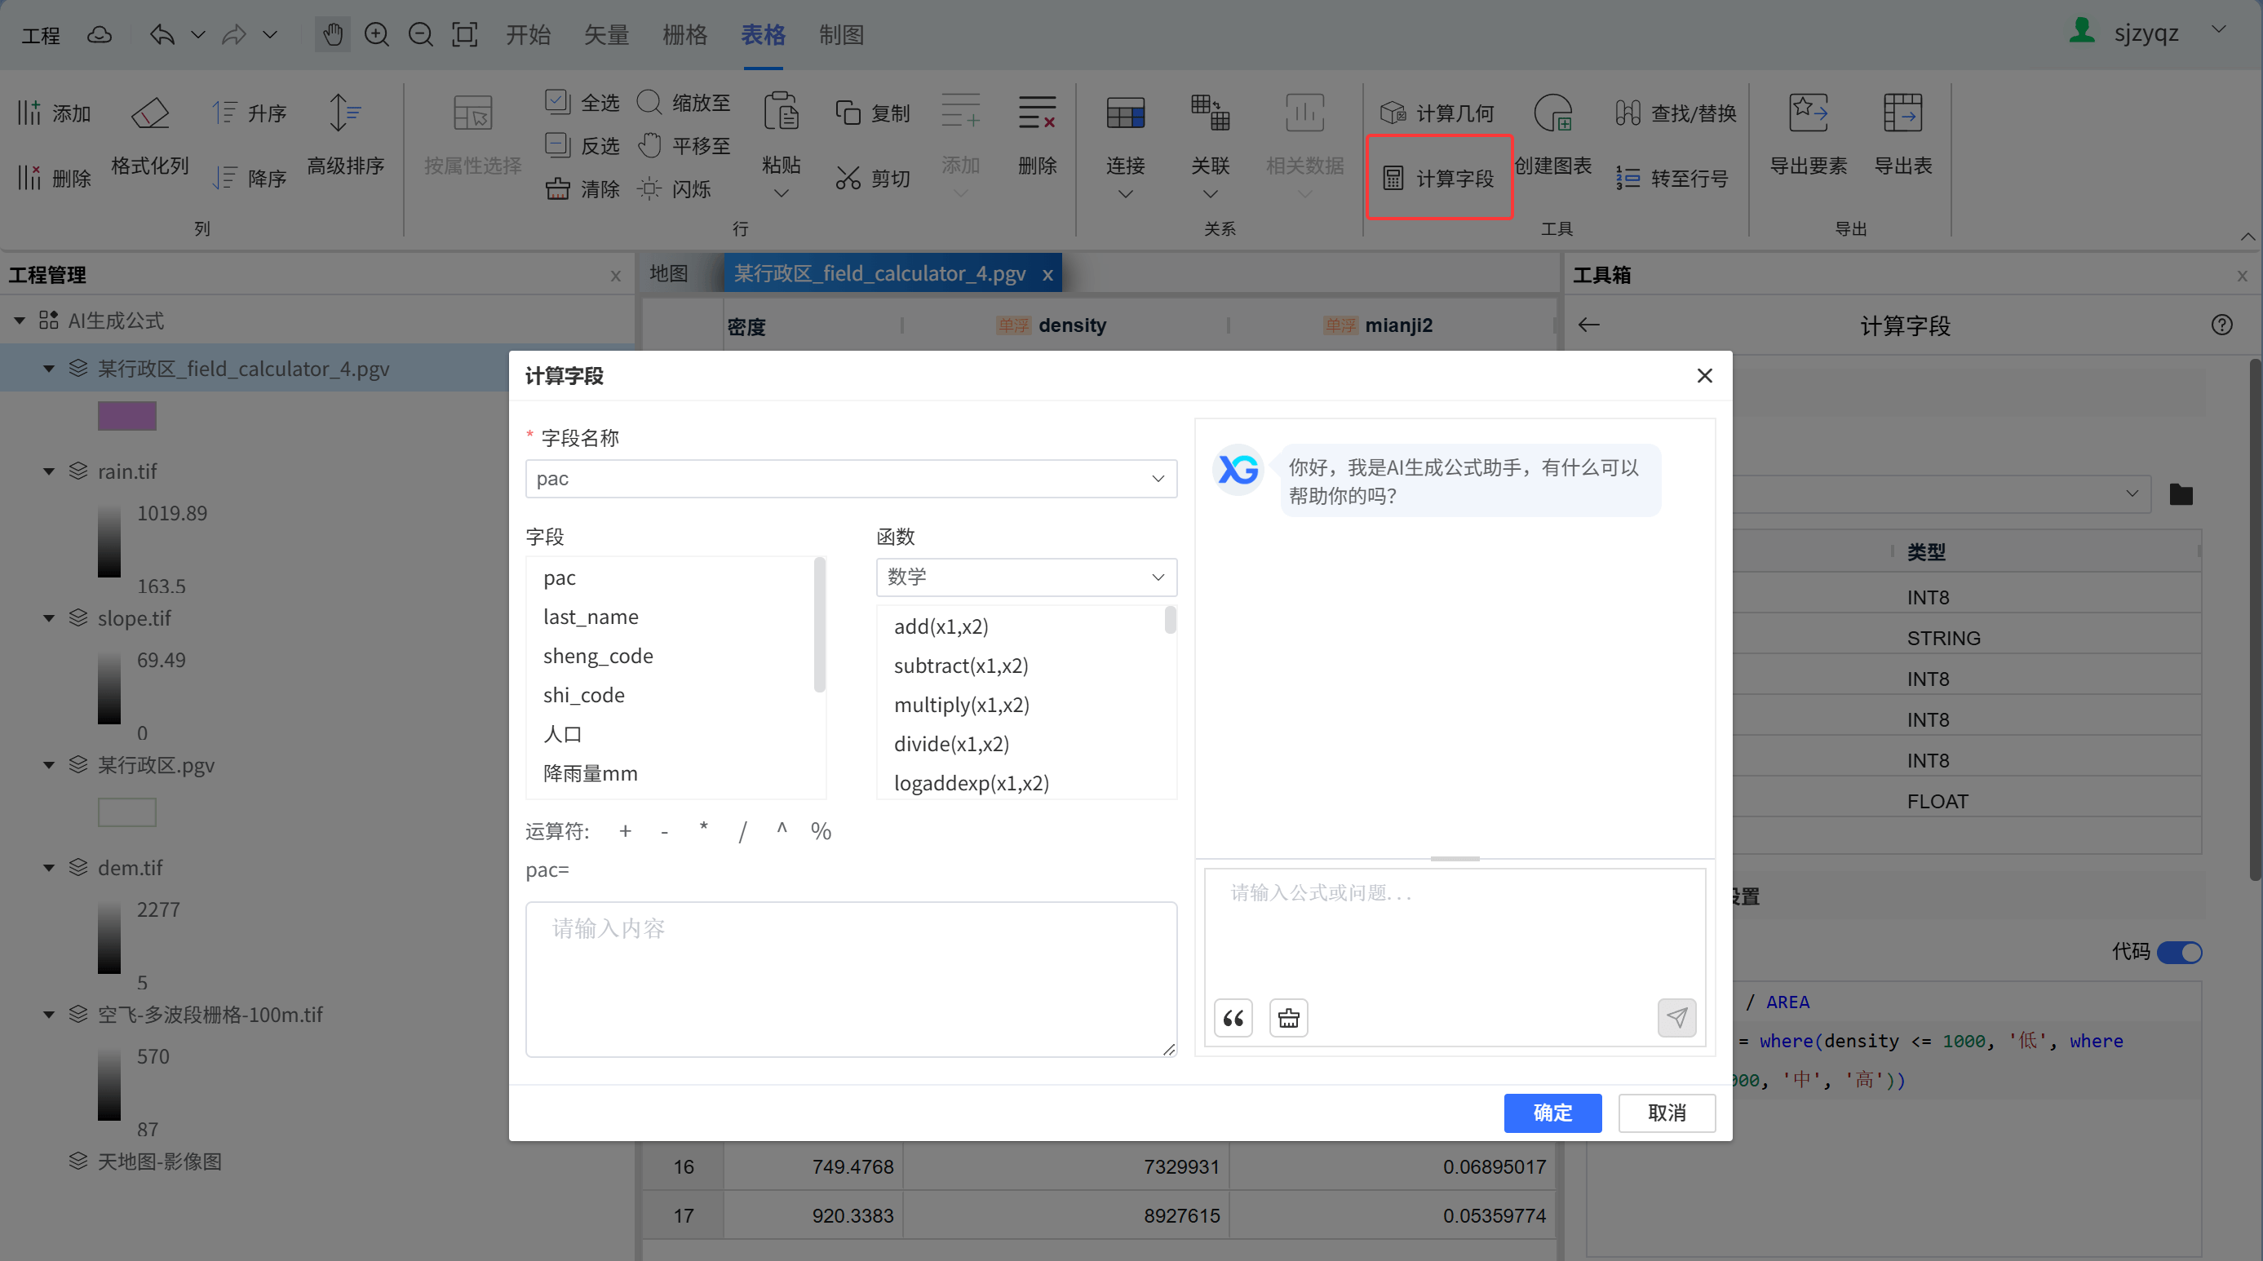This screenshot has height=1261, width=2263.
Task: Click the 确定 button
Action: [1552, 1113]
